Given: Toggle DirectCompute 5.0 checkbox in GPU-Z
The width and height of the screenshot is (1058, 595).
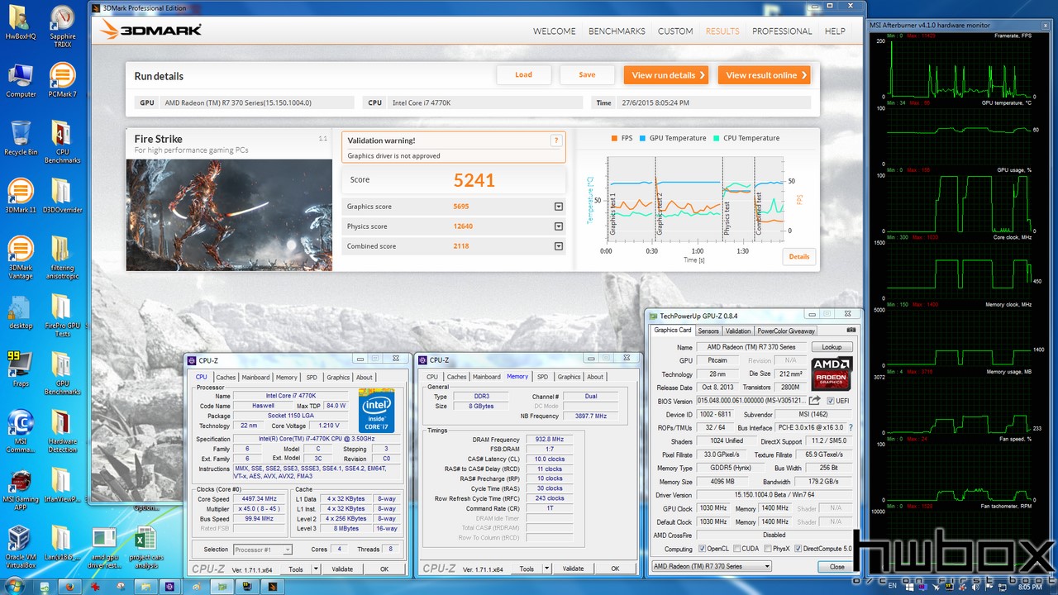Looking at the screenshot, I should pyautogui.click(x=798, y=549).
